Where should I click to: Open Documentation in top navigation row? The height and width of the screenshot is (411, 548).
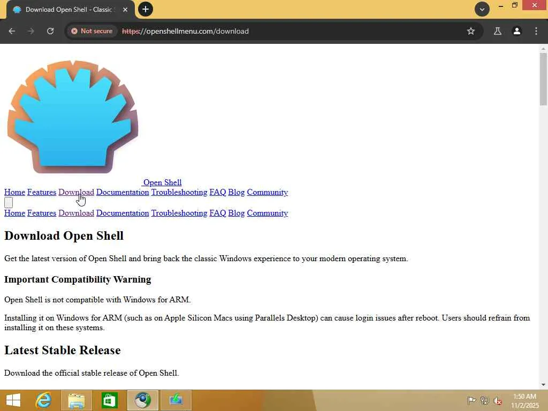(x=123, y=192)
